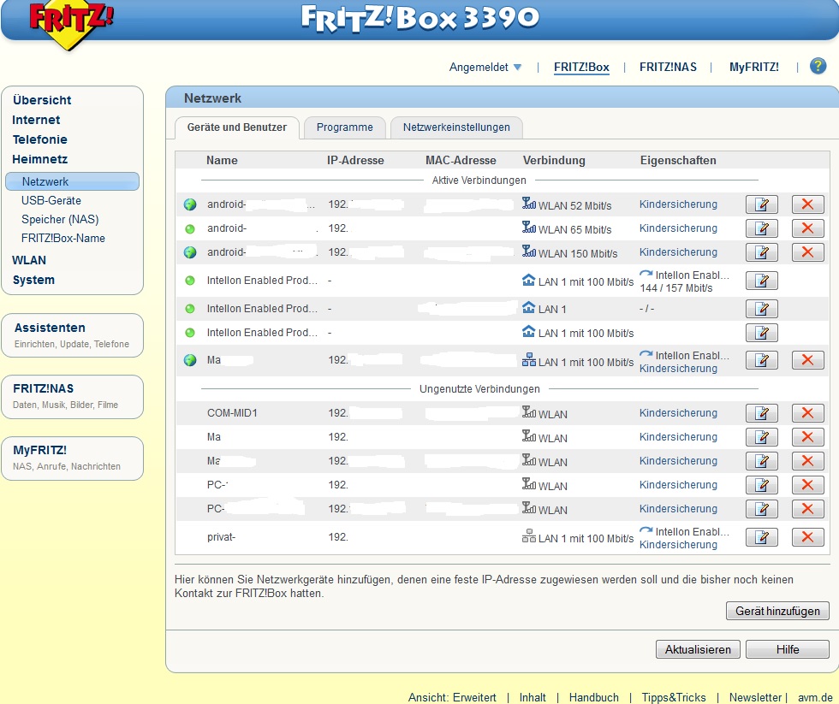Click the Verbindung column header
The width and height of the screenshot is (839, 704).
tap(554, 160)
